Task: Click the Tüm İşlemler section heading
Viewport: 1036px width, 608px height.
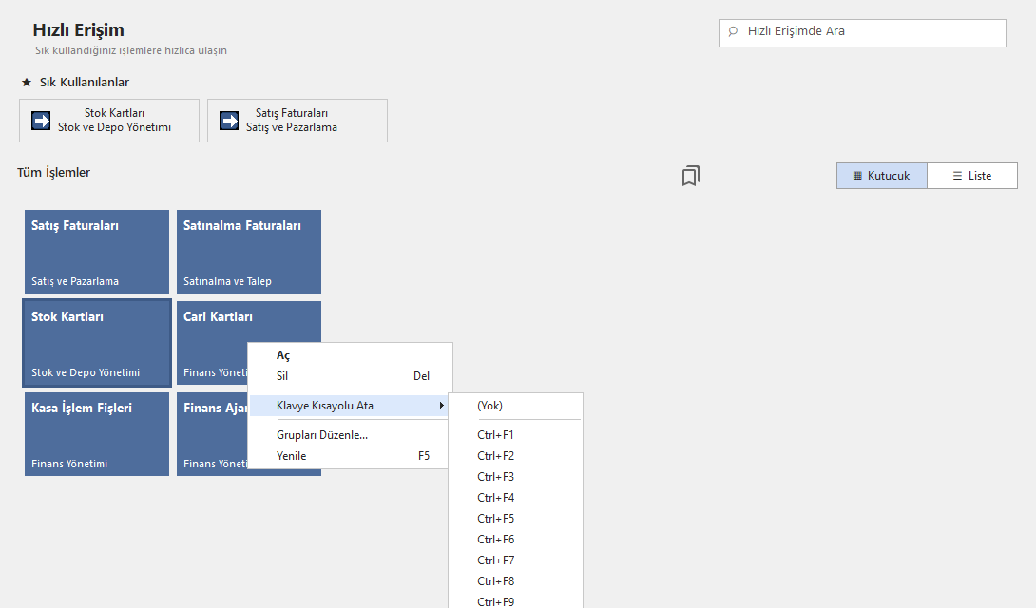Action: (x=53, y=172)
